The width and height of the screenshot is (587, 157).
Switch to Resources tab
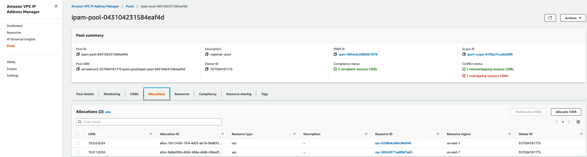tap(182, 94)
